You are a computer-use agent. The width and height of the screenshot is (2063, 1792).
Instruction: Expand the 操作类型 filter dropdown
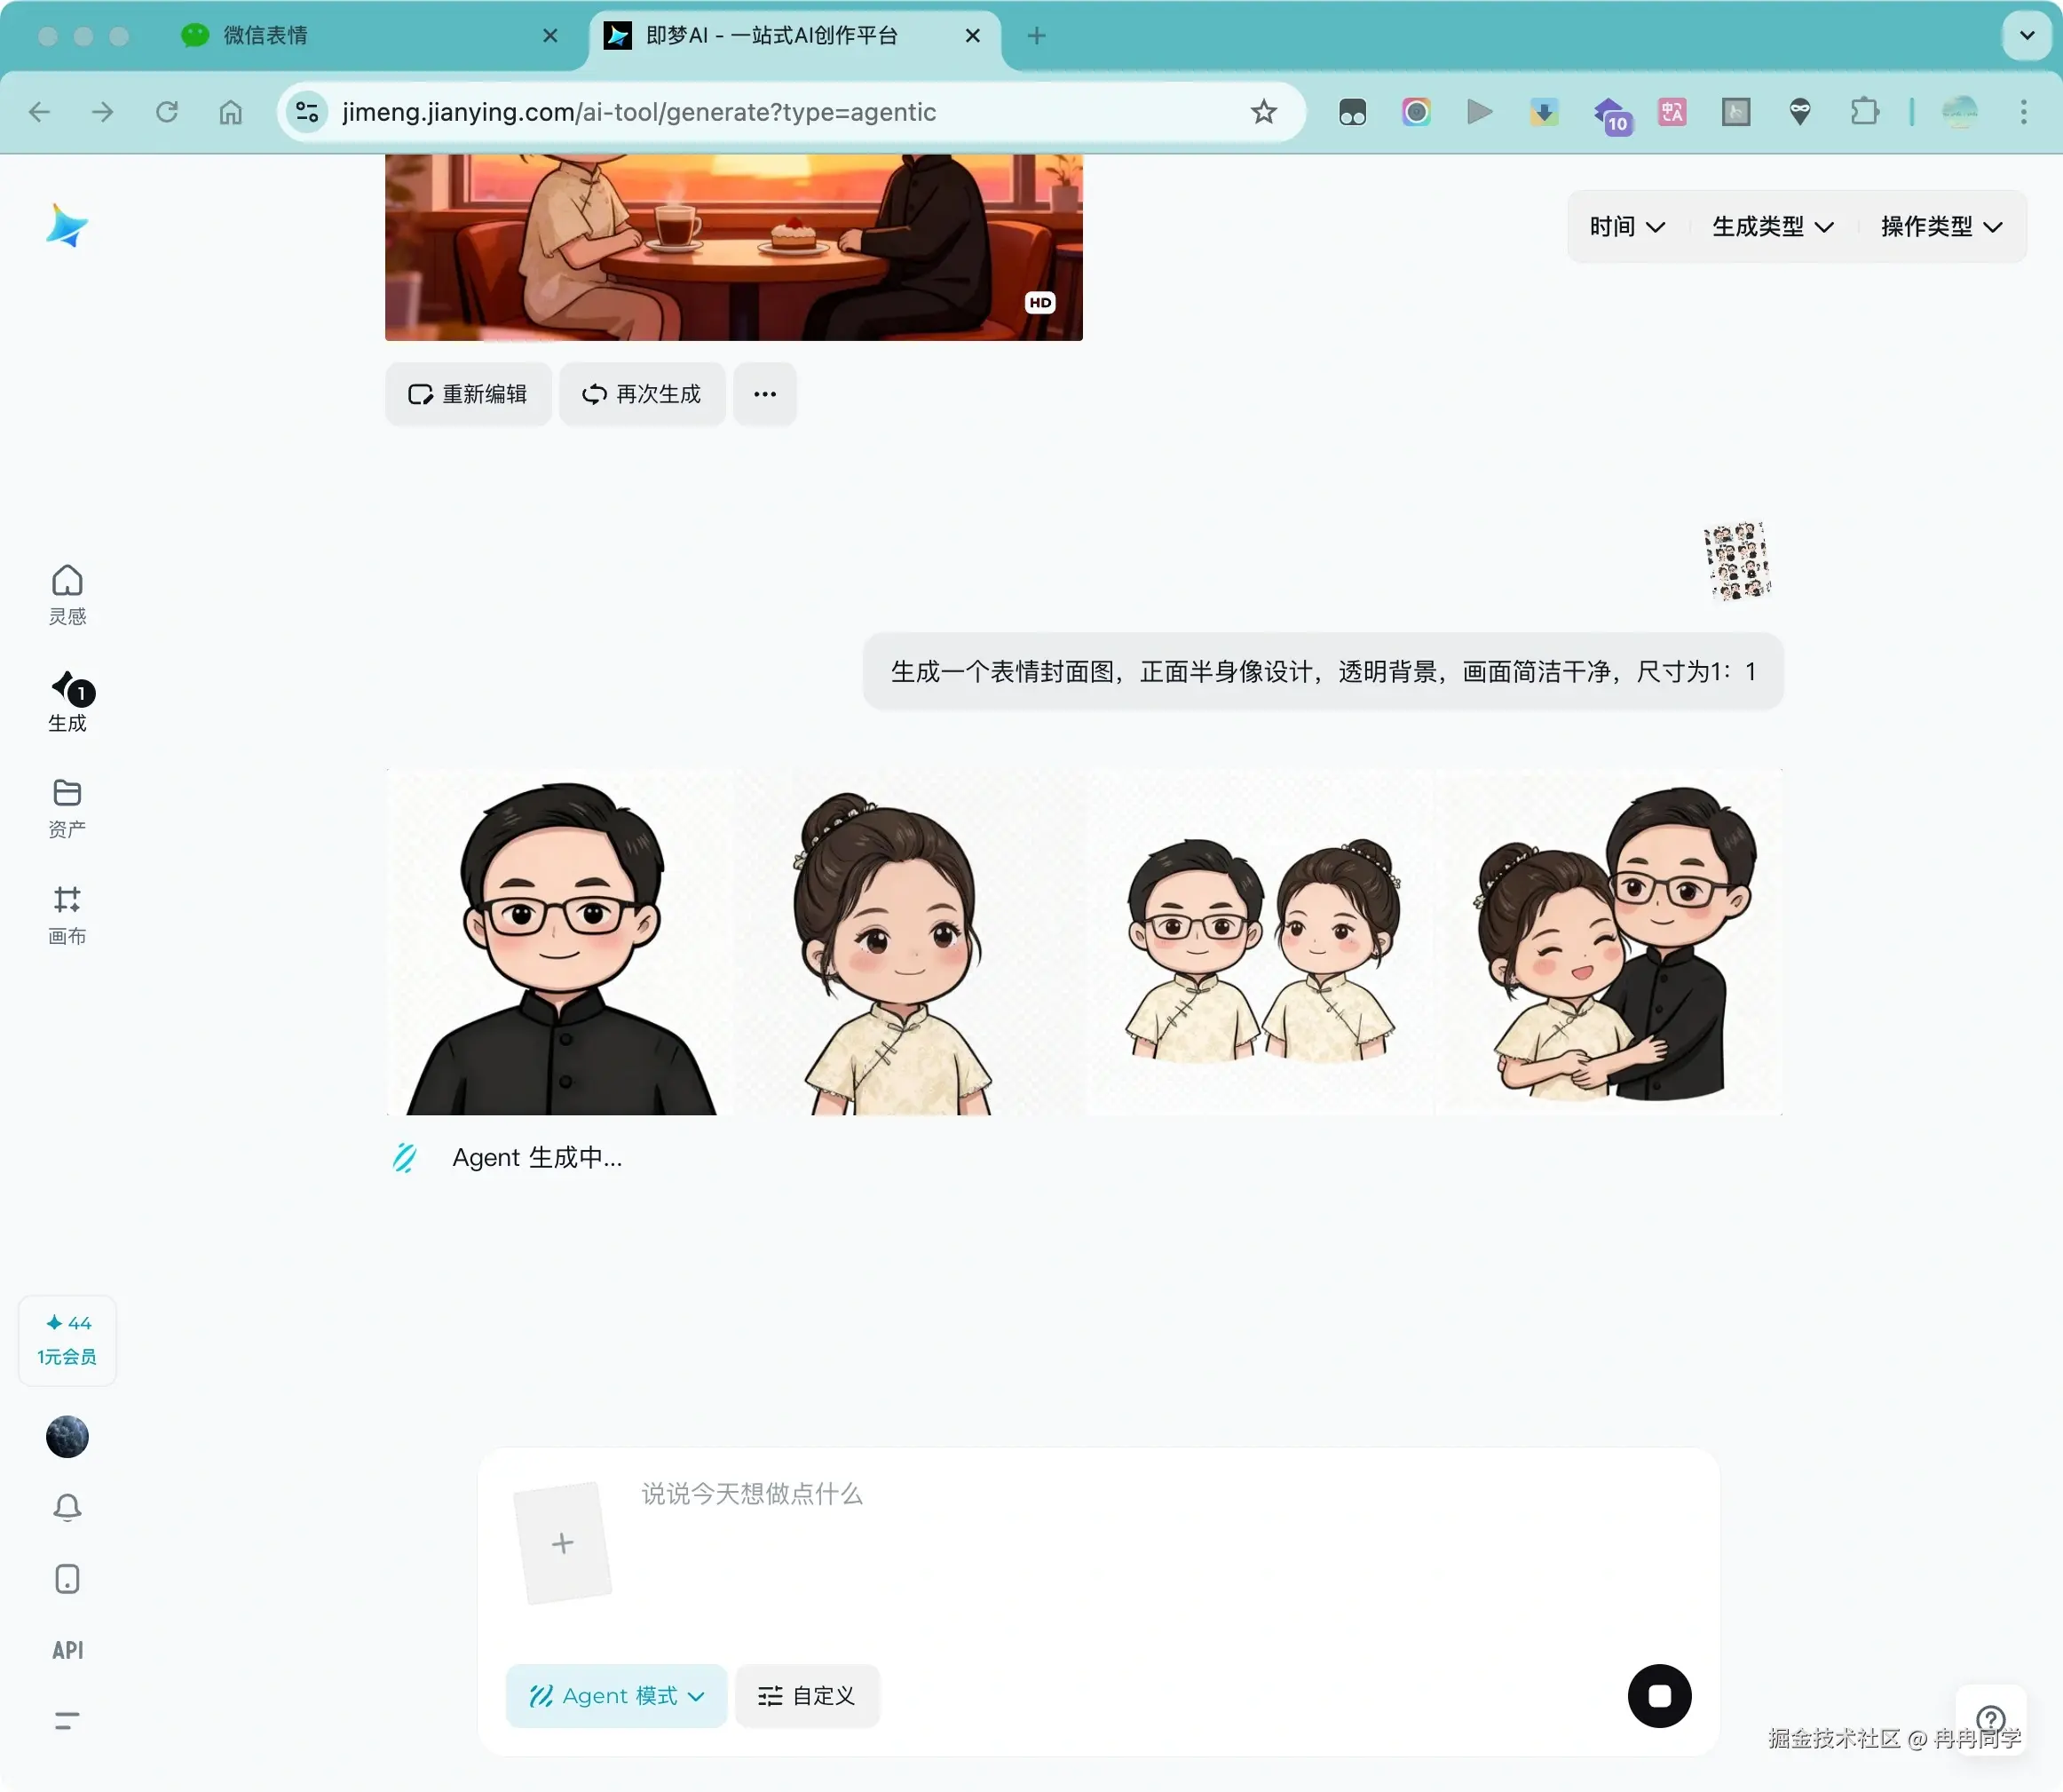pos(1941,227)
